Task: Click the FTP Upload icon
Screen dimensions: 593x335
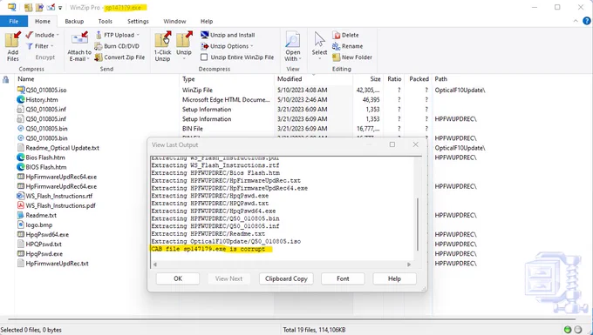Action: pyautogui.click(x=99, y=35)
